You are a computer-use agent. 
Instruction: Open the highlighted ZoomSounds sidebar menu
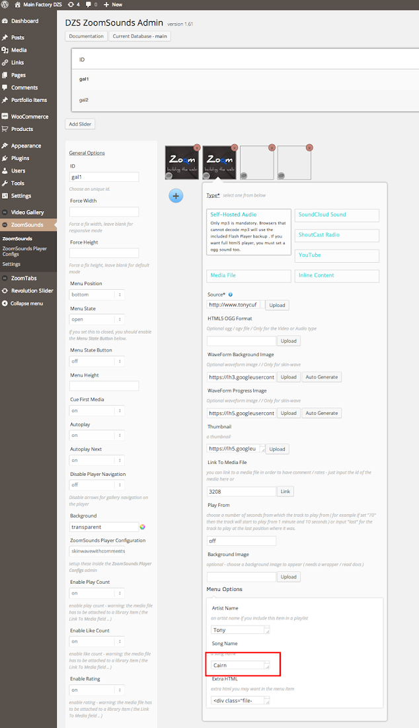[x=28, y=225]
